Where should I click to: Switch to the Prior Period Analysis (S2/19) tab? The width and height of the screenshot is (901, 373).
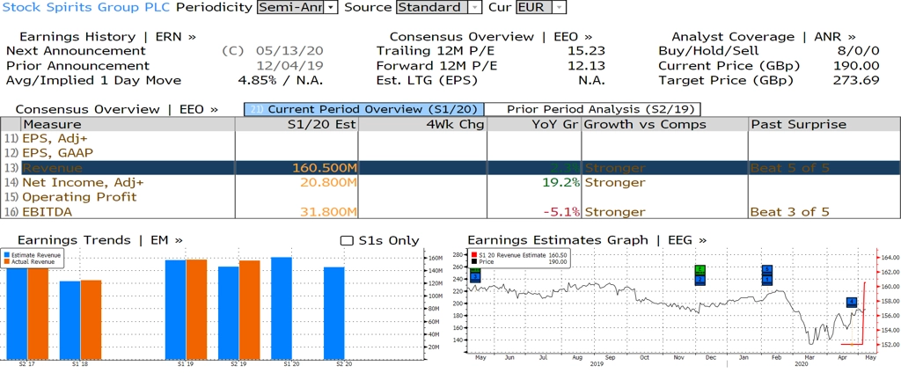click(593, 109)
